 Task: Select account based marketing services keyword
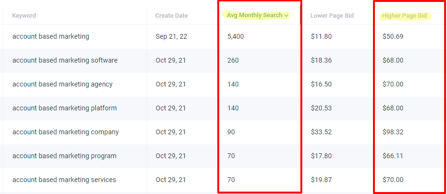click(x=64, y=180)
